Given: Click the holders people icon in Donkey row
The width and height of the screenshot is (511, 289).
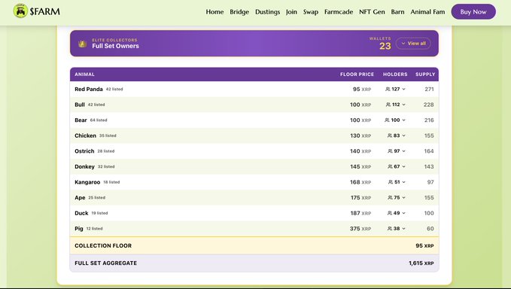Looking at the screenshot, I should coord(390,166).
